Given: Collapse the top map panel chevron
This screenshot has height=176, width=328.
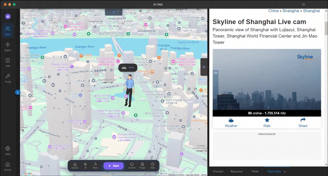Looking at the screenshot, I should pos(113,12).
